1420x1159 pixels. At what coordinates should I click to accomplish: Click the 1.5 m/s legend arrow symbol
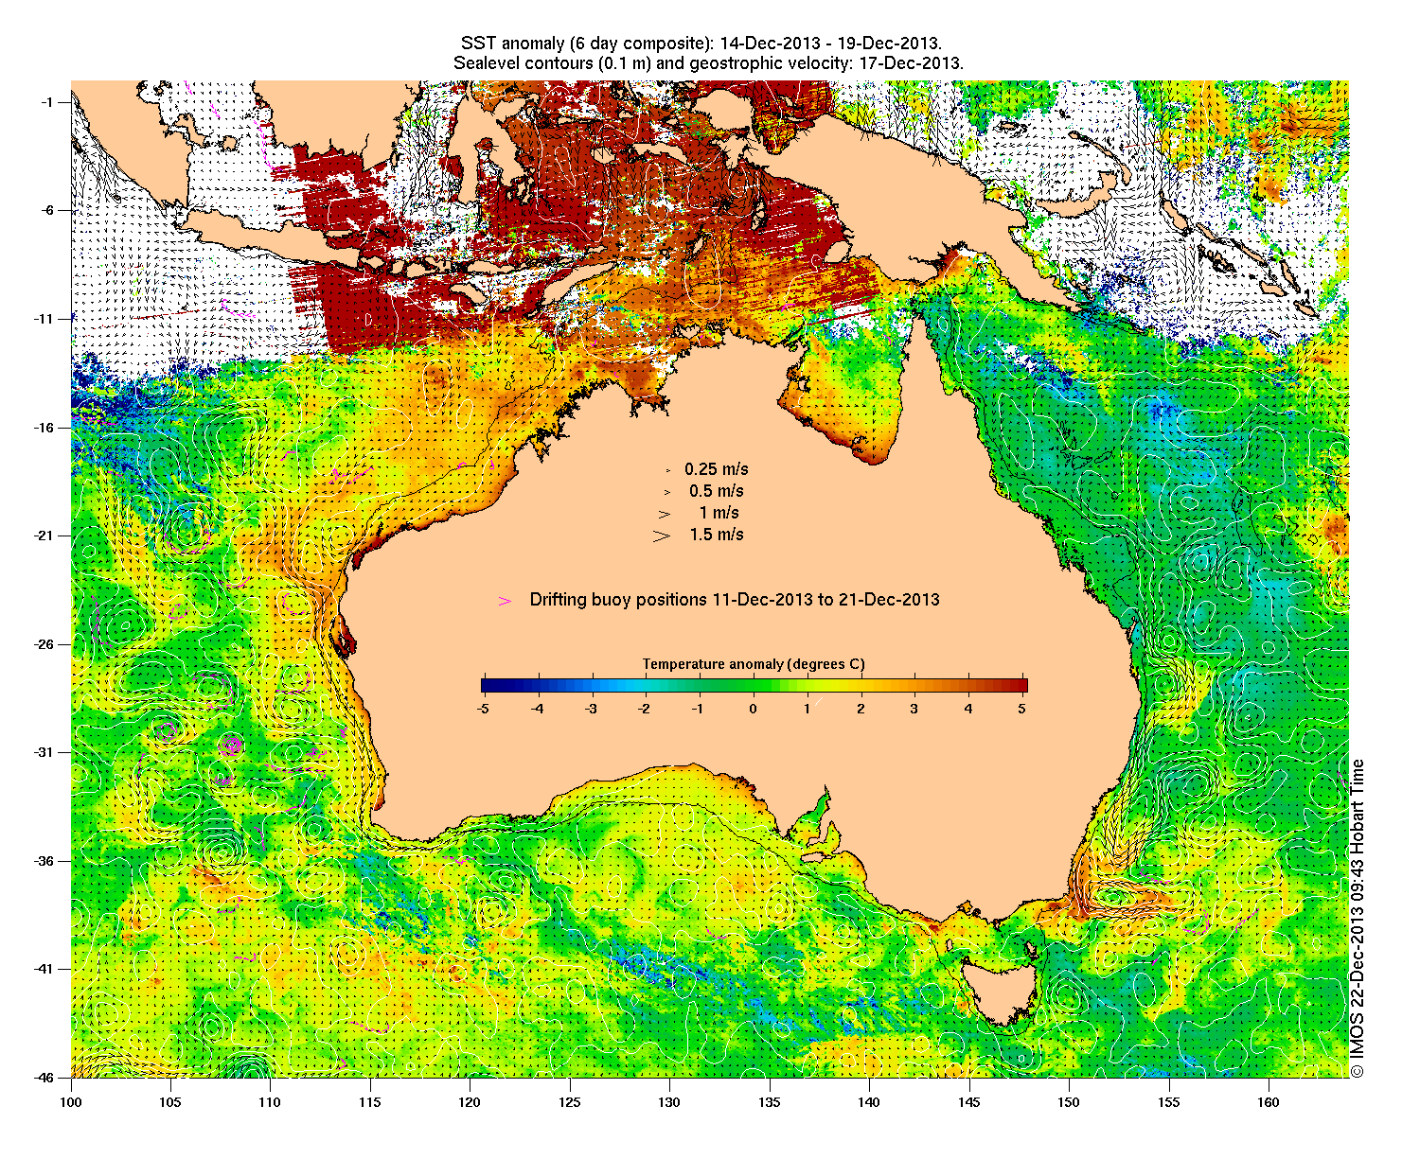pyautogui.click(x=661, y=536)
